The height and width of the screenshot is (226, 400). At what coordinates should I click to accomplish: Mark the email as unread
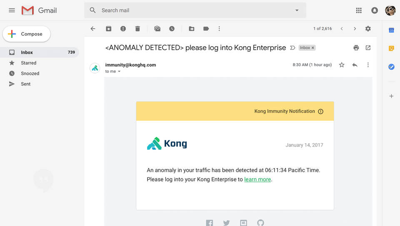157,29
